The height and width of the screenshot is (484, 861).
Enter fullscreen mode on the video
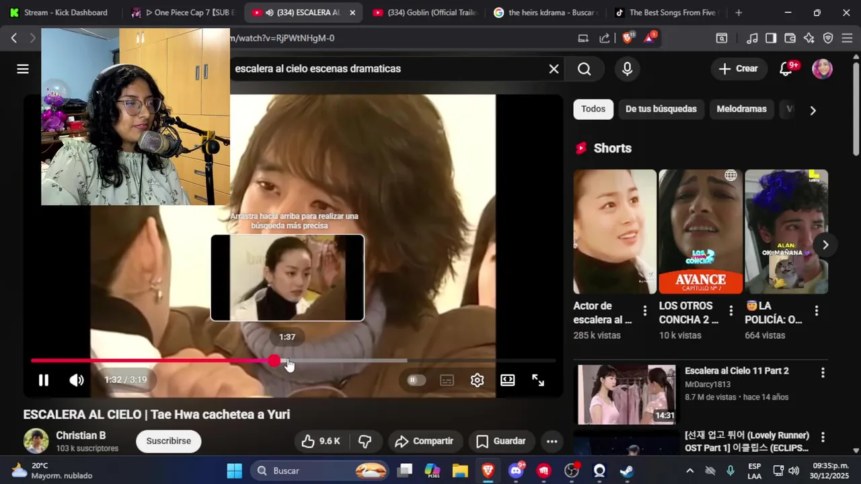click(x=538, y=380)
